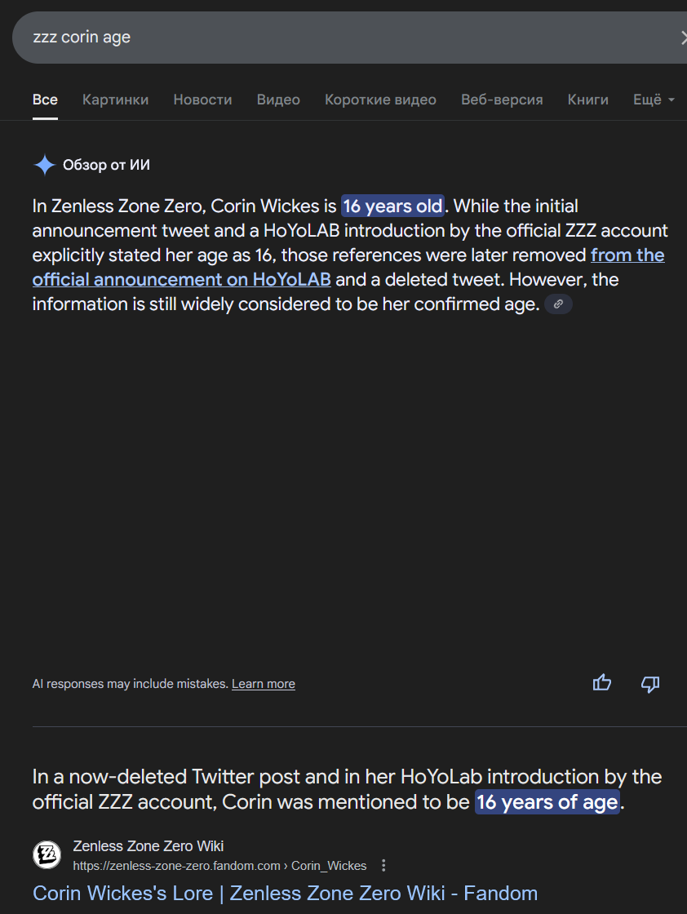Clear the search box with X

coord(682,38)
